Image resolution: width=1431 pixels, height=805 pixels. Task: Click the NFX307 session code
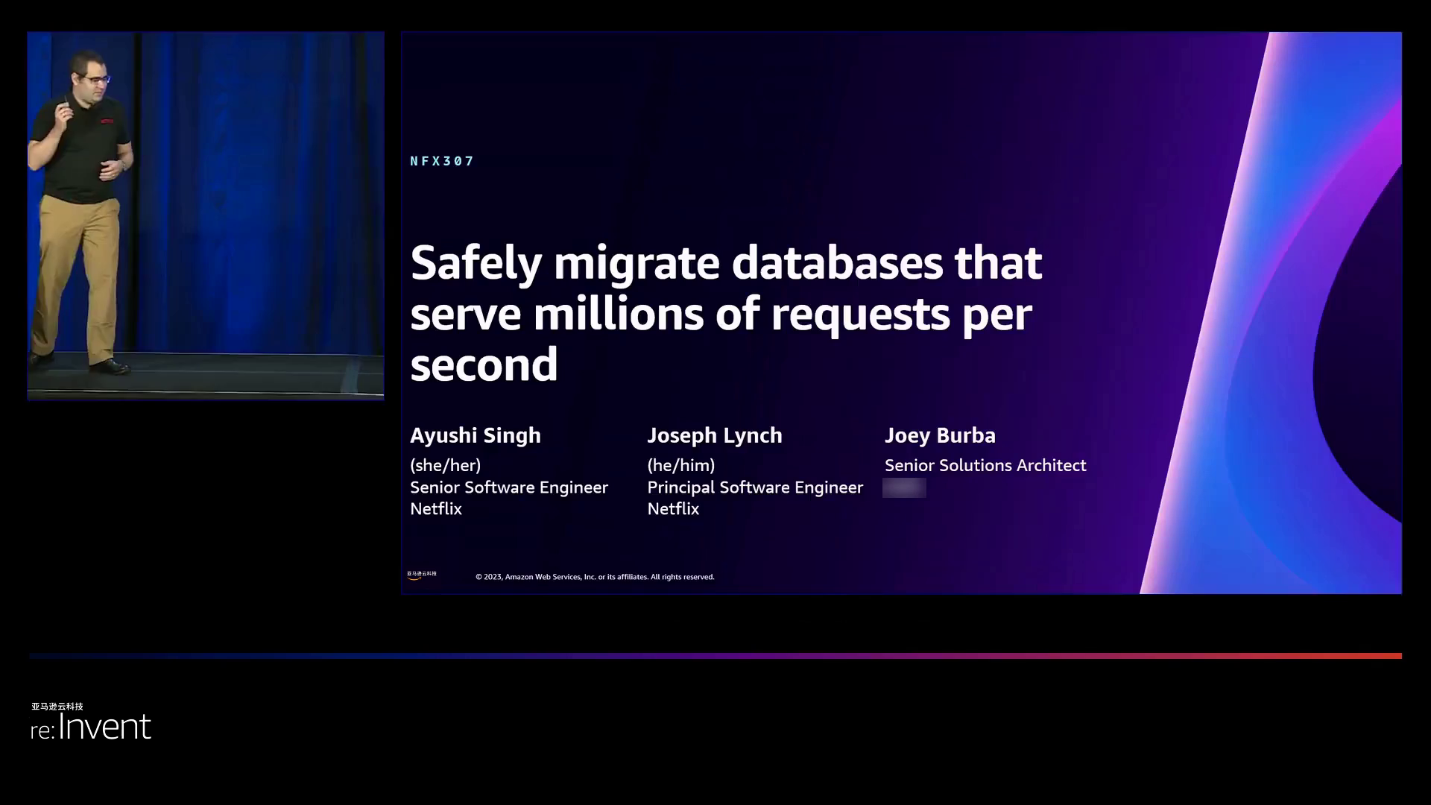(442, 161)
